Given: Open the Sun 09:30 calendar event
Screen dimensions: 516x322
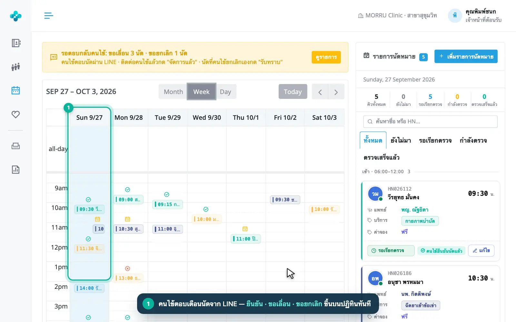Looking at the screenshot, I should coord(89,209).
